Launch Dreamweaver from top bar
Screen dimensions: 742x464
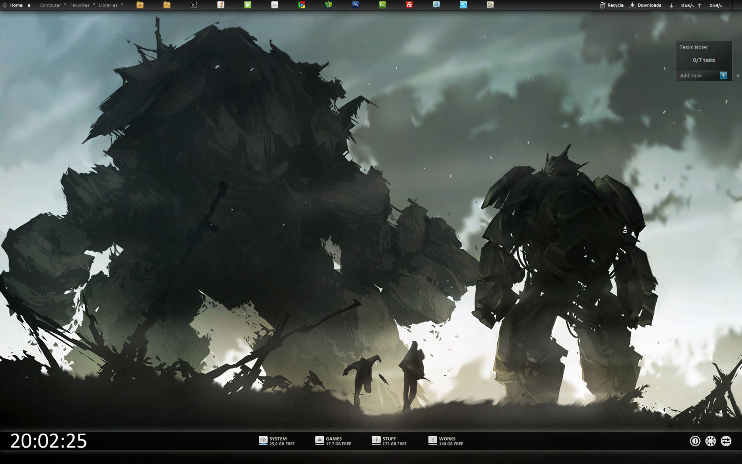(382, 5)
